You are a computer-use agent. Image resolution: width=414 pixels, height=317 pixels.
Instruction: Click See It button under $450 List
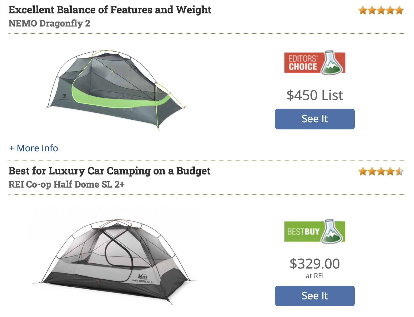coord(315,119)
